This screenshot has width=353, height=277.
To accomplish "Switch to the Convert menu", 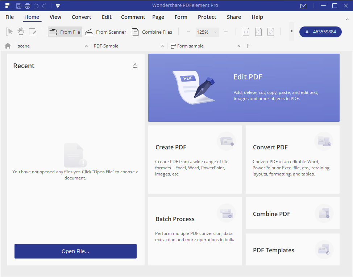I will (x=81, y=17).
